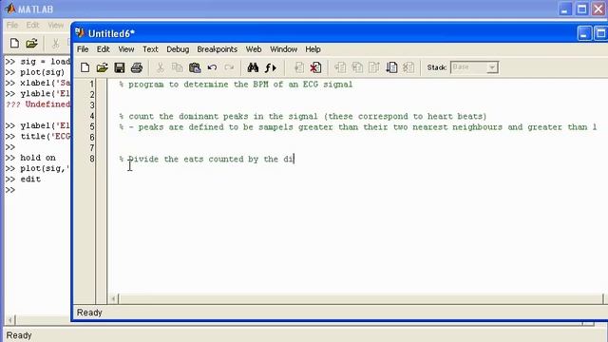Open the View menu in the editor
Screen dimensions: 608x342
click(x=126, y=49)
